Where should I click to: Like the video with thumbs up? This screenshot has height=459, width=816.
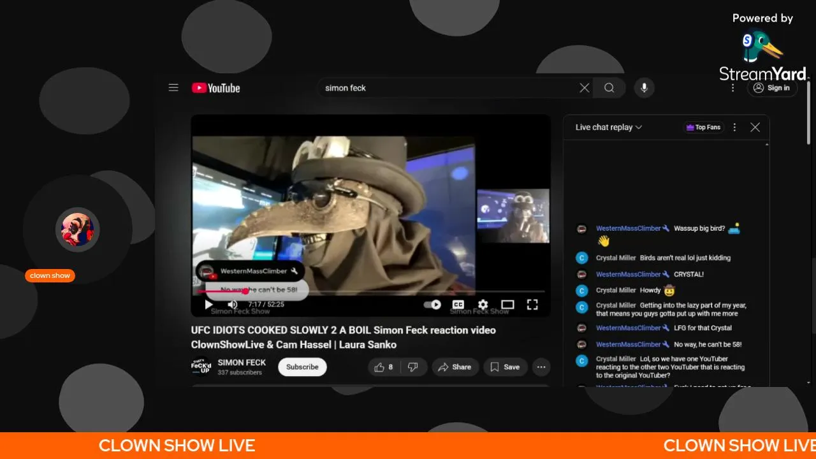(383, 367)
